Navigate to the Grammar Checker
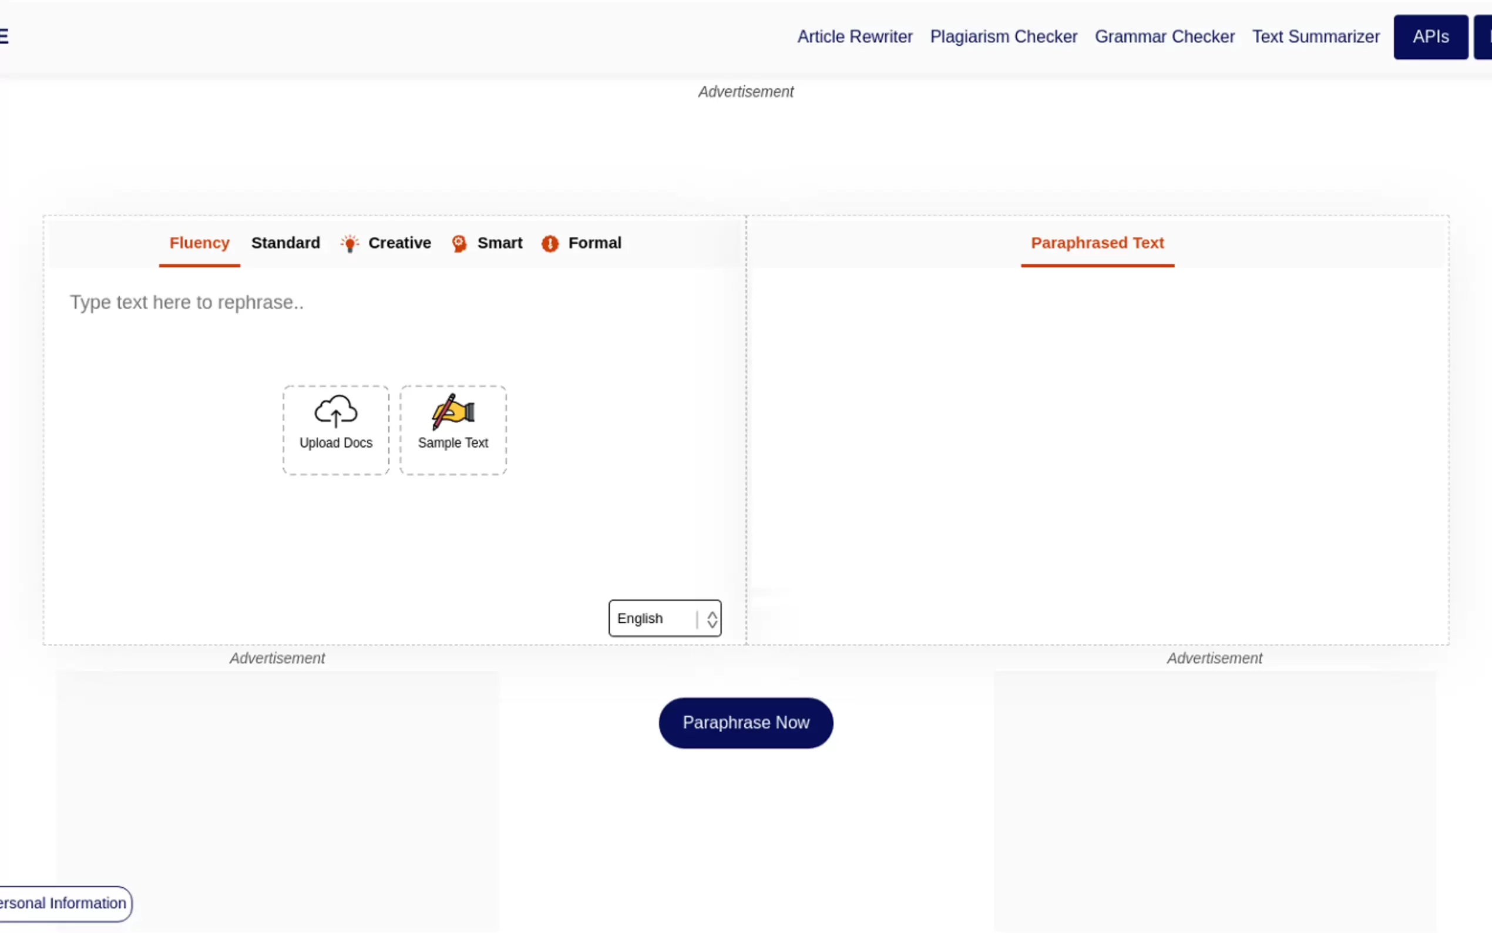The height and width of the screenshot is (933, 1492). coord(1164,36)
